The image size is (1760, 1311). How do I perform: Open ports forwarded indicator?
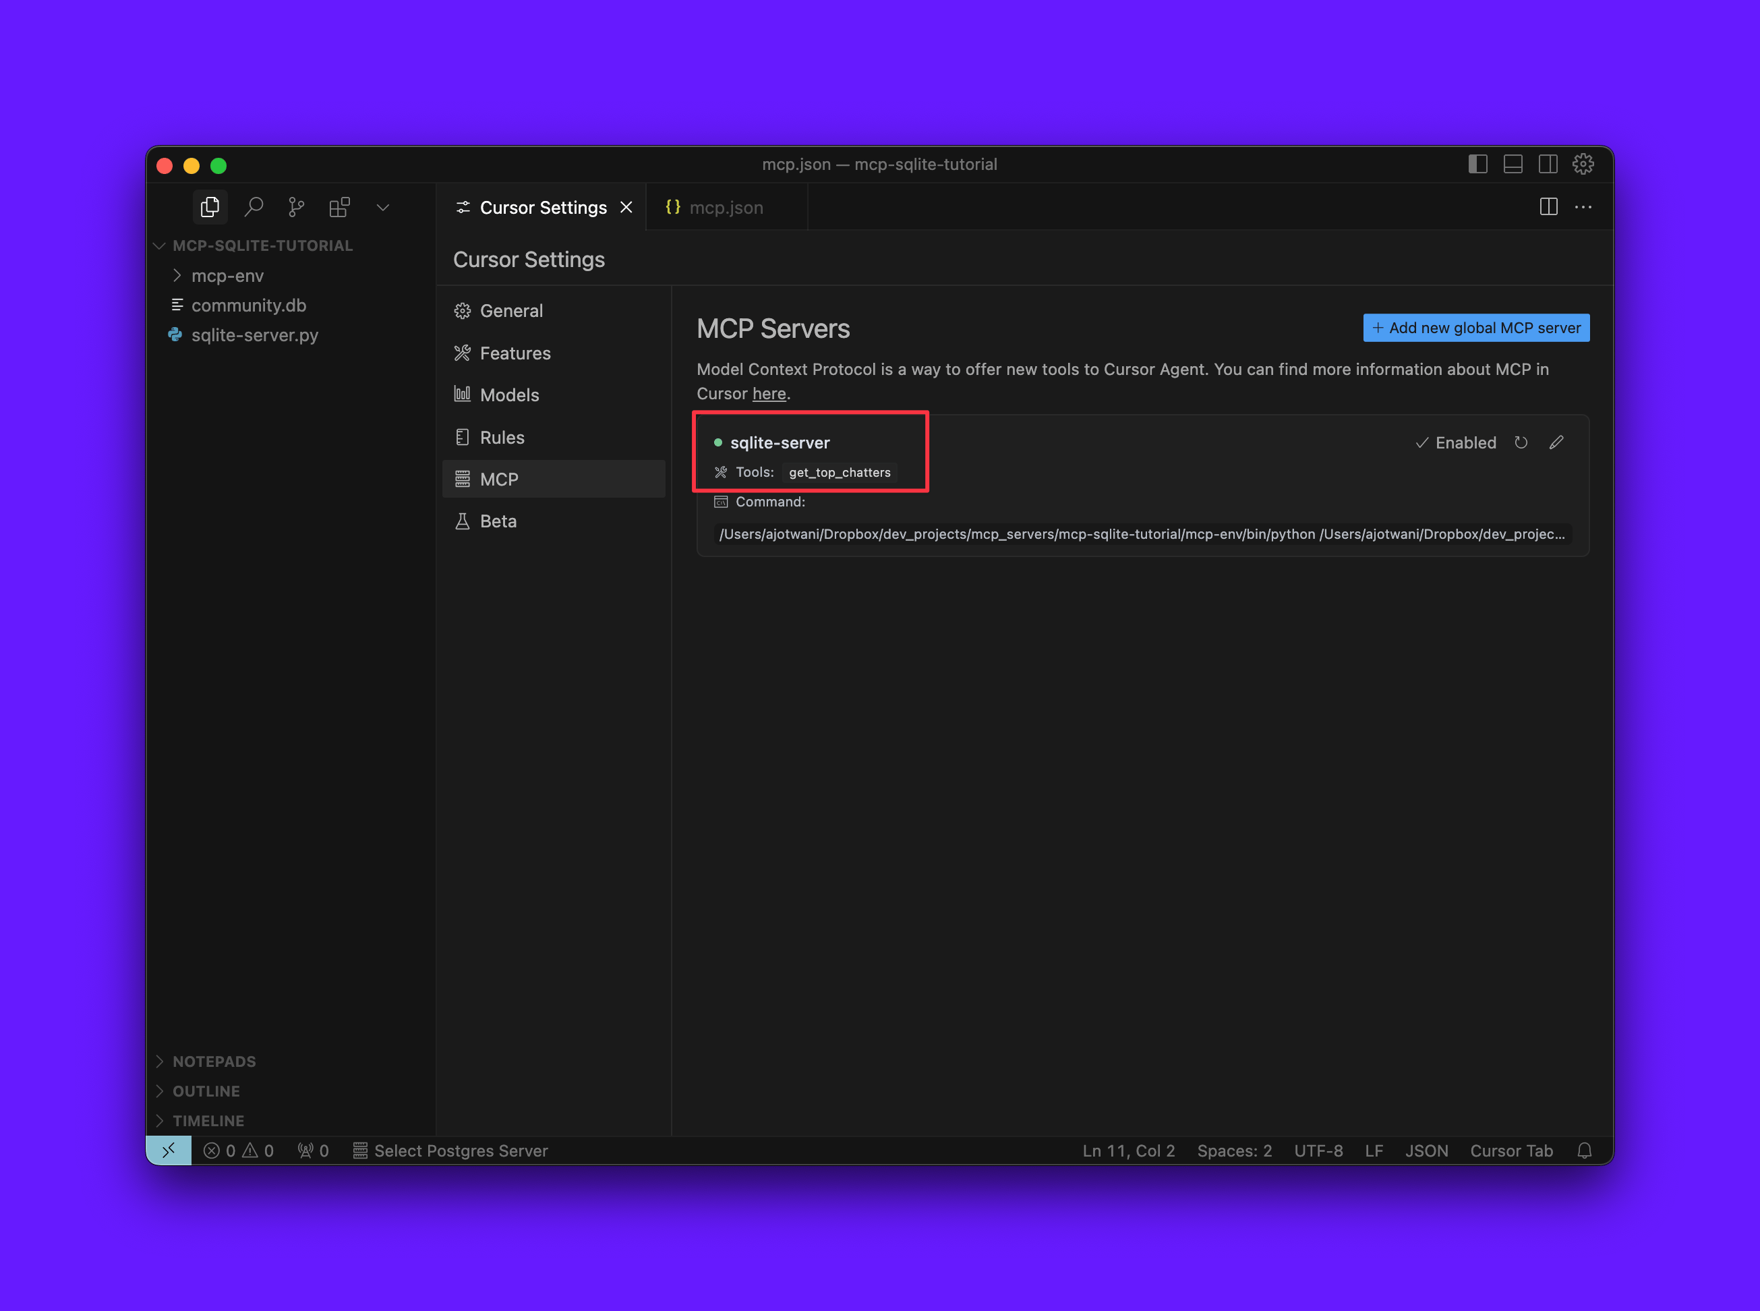313,1150
